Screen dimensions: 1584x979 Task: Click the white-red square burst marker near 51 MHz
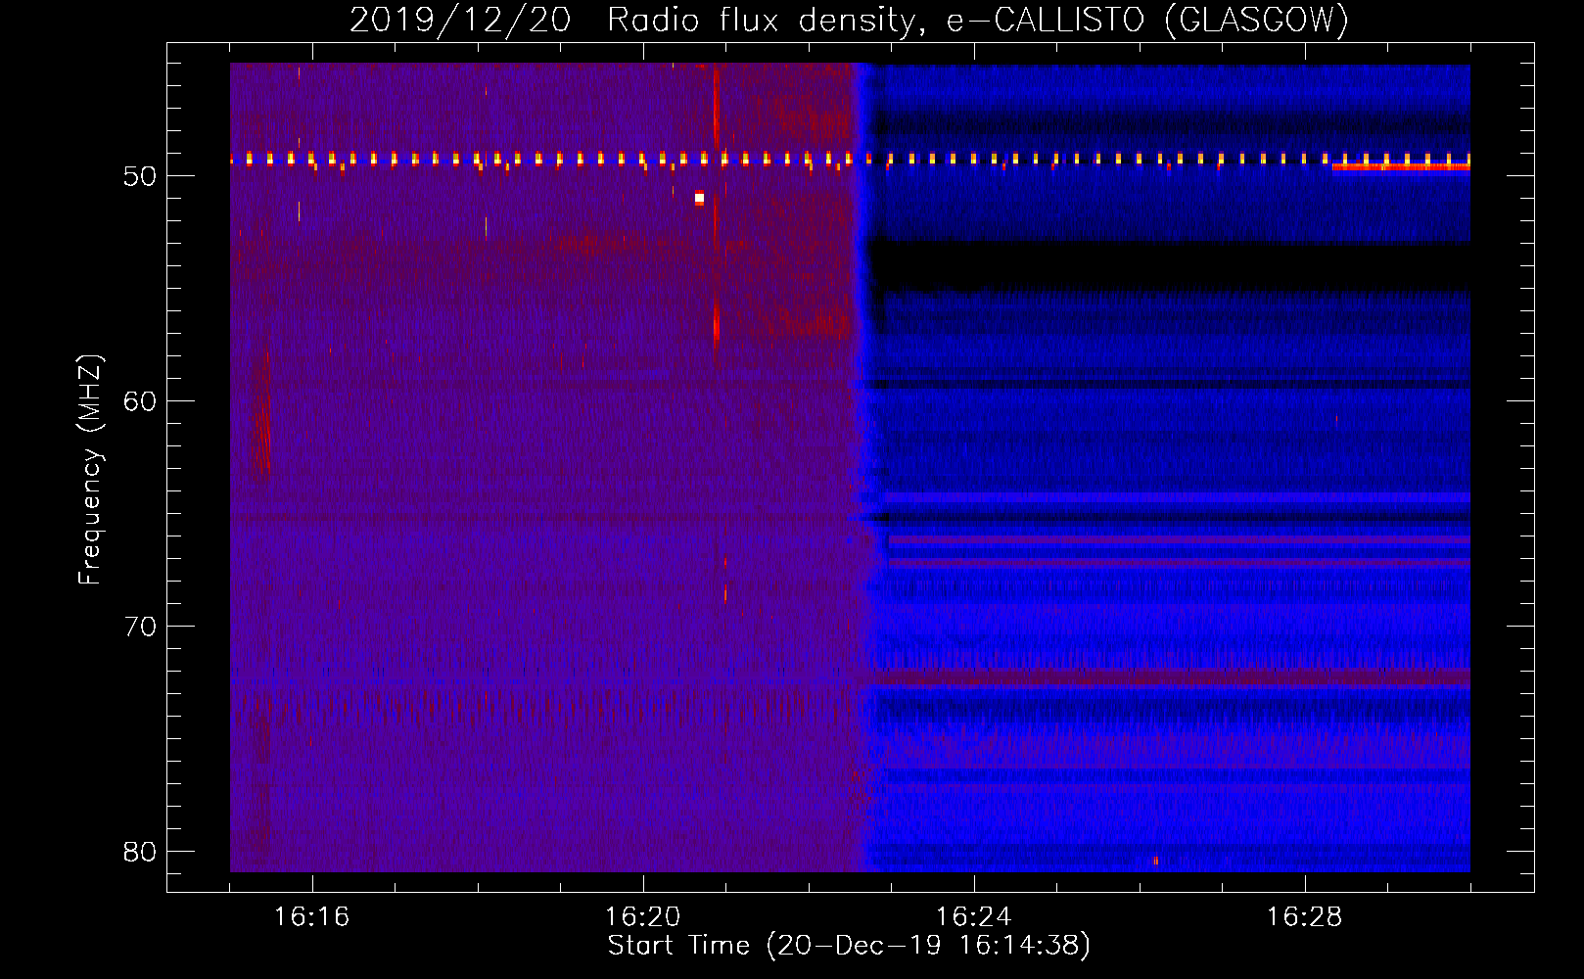(x=699, y=198)
